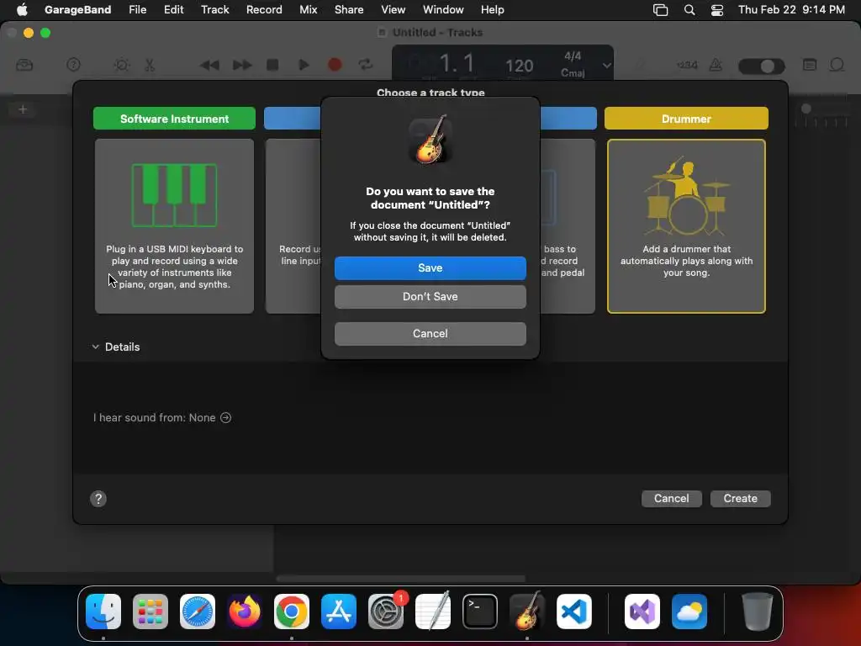Viewport: 861px width, 646px height.
Task: Toggle the Count-in 1234 button
Action: click(x=686, y=65)
